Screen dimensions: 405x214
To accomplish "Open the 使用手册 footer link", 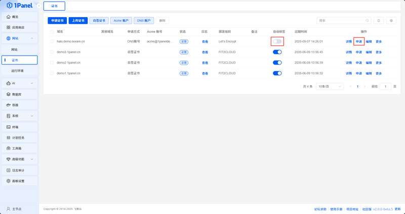I will click(336, 209).
